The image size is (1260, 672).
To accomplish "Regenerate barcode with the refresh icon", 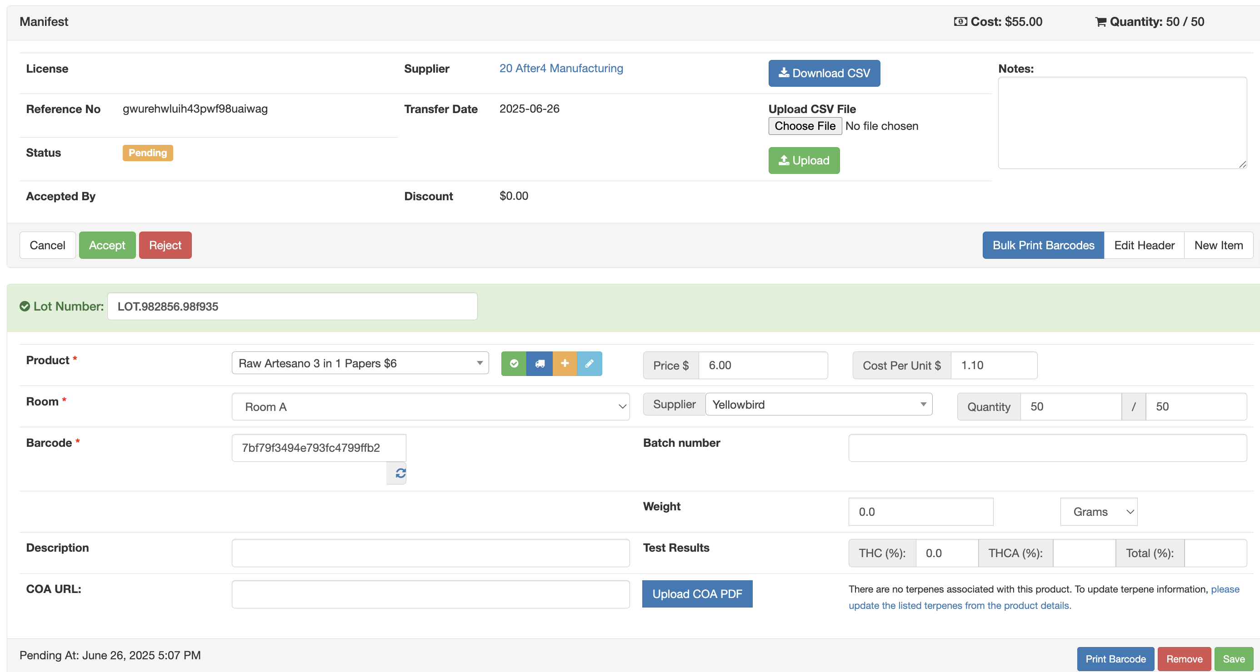I will coord(400,473).
